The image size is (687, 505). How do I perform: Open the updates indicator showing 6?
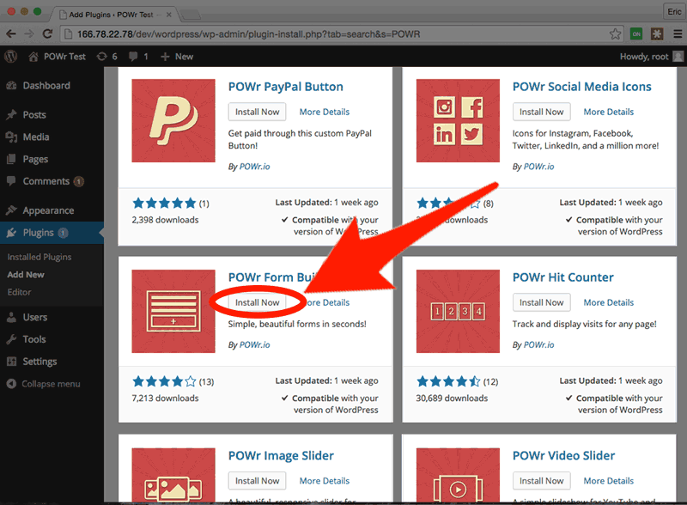tap(106, 57)
